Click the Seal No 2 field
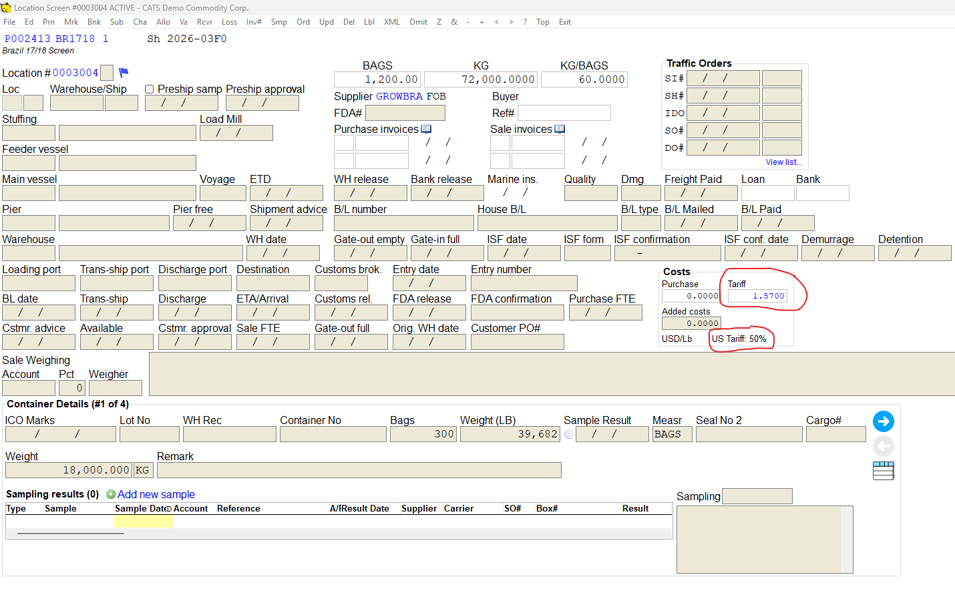Viewport: 955px width, 589px height. tap(749, 434)
